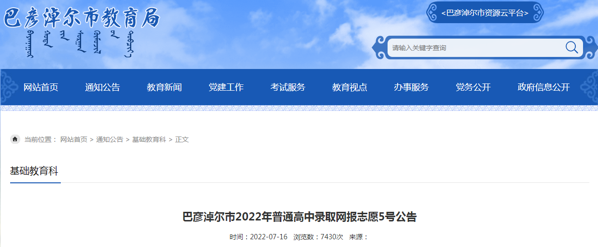The image size is (598, 247).
Task: Click the Mongolian script logo text
Action: pos(79,44)
